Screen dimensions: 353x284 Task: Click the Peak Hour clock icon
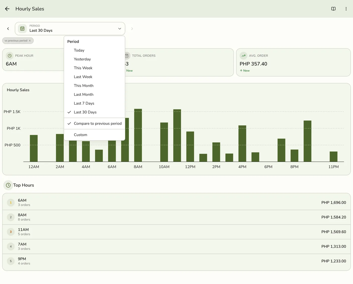click(x=10, y=56)
